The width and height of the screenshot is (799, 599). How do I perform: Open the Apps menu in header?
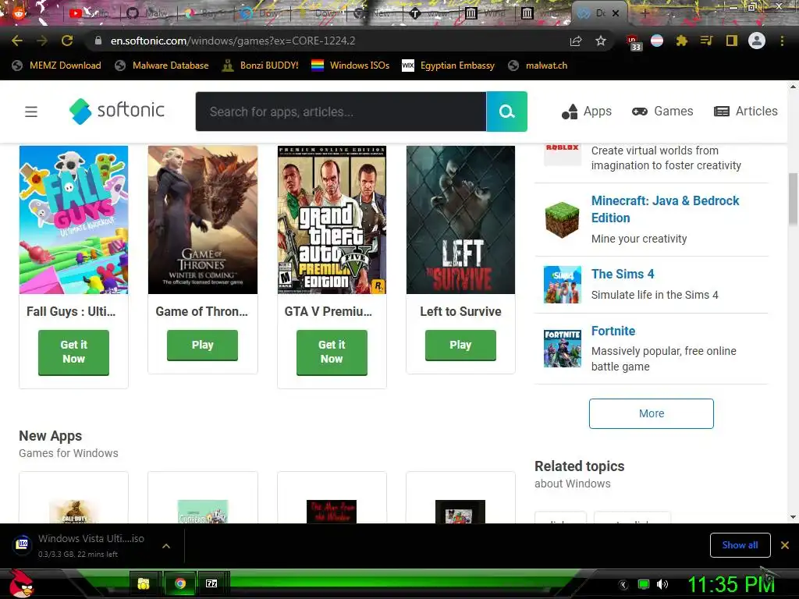[587, 111]
